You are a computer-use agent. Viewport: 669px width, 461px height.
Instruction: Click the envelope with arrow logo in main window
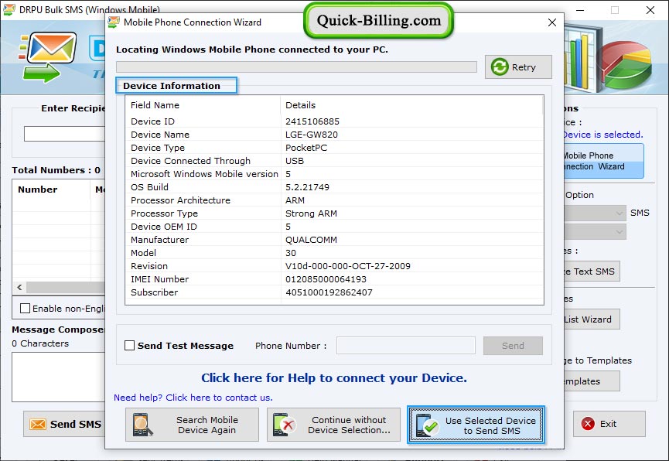[x=48, y=57]
